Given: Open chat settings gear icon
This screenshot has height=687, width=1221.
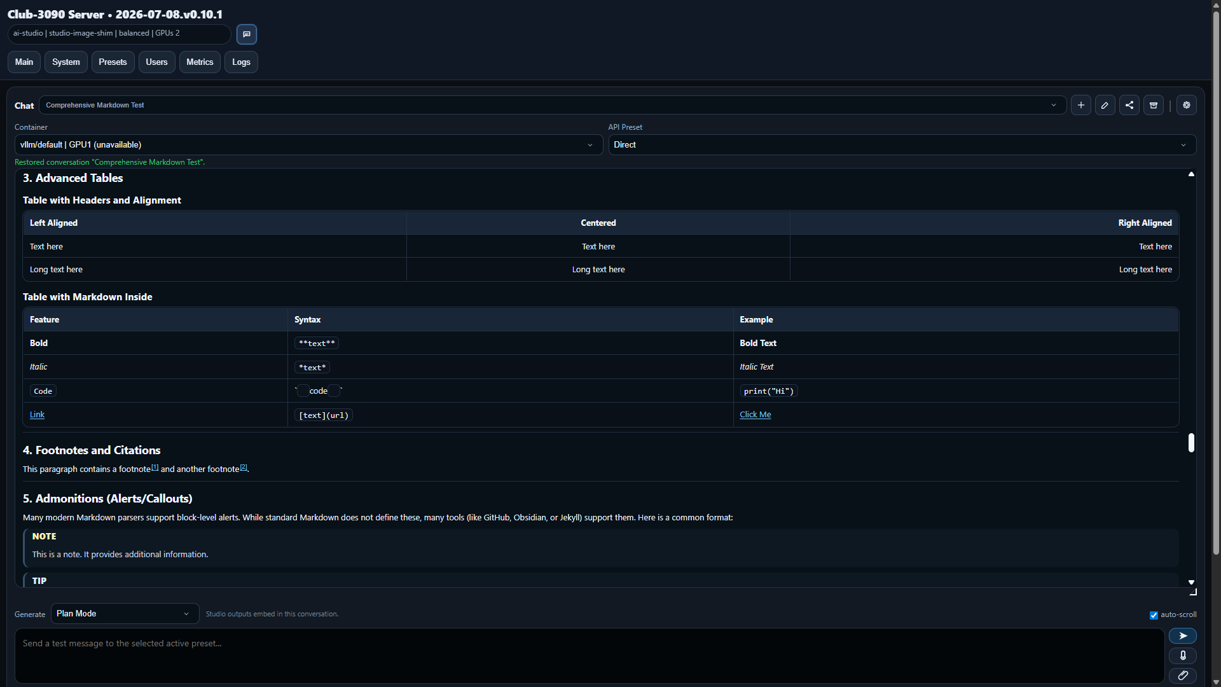Looking at the screenshot, I should 1186,105.
